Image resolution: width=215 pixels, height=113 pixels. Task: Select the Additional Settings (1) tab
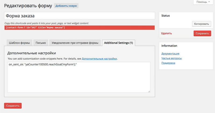point(118,43)
